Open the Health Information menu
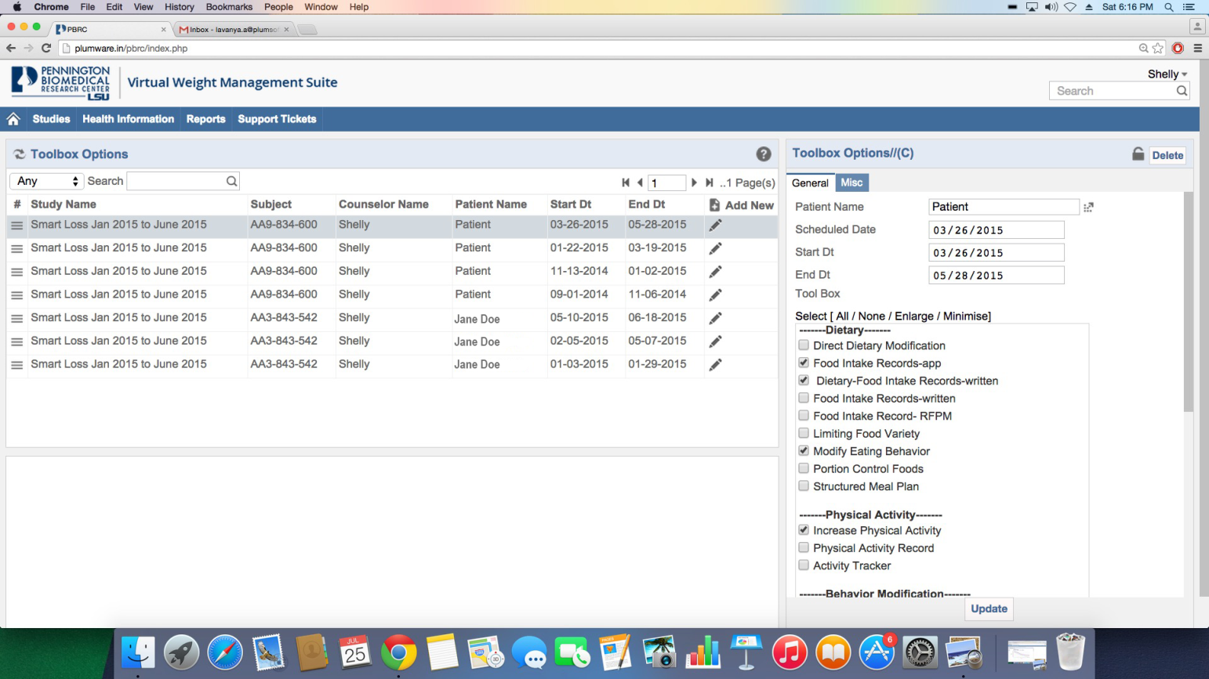 (x=128, y=119)
